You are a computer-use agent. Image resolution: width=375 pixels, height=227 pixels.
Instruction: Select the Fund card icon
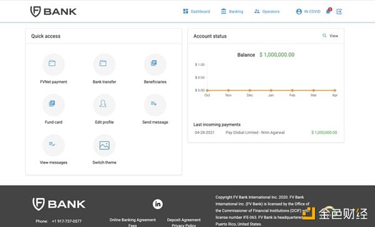53,105
